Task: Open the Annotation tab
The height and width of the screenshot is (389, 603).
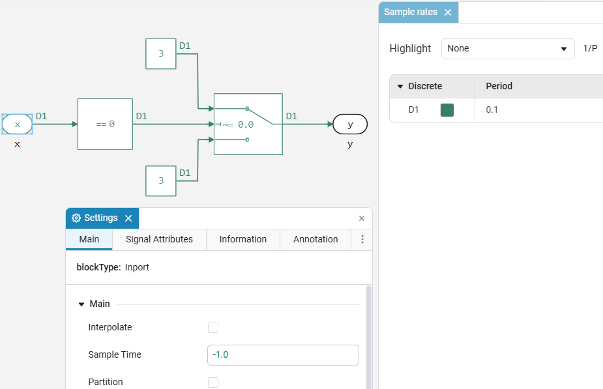Action: 316,240
